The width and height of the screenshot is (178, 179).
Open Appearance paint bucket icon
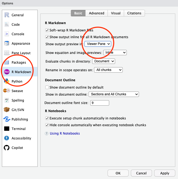point(7,44)
